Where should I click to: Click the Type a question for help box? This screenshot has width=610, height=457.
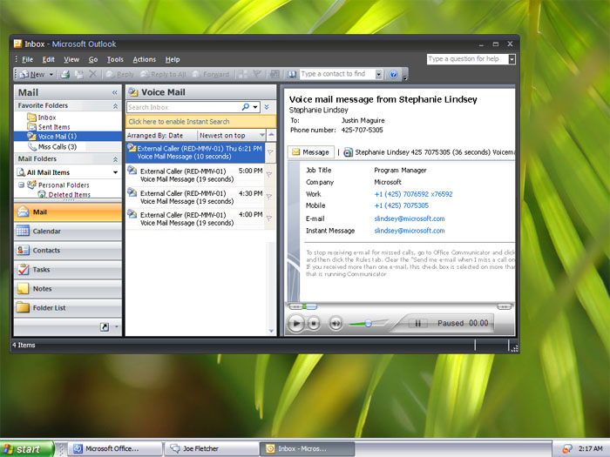pyautogui.click(x=468, y=59)
